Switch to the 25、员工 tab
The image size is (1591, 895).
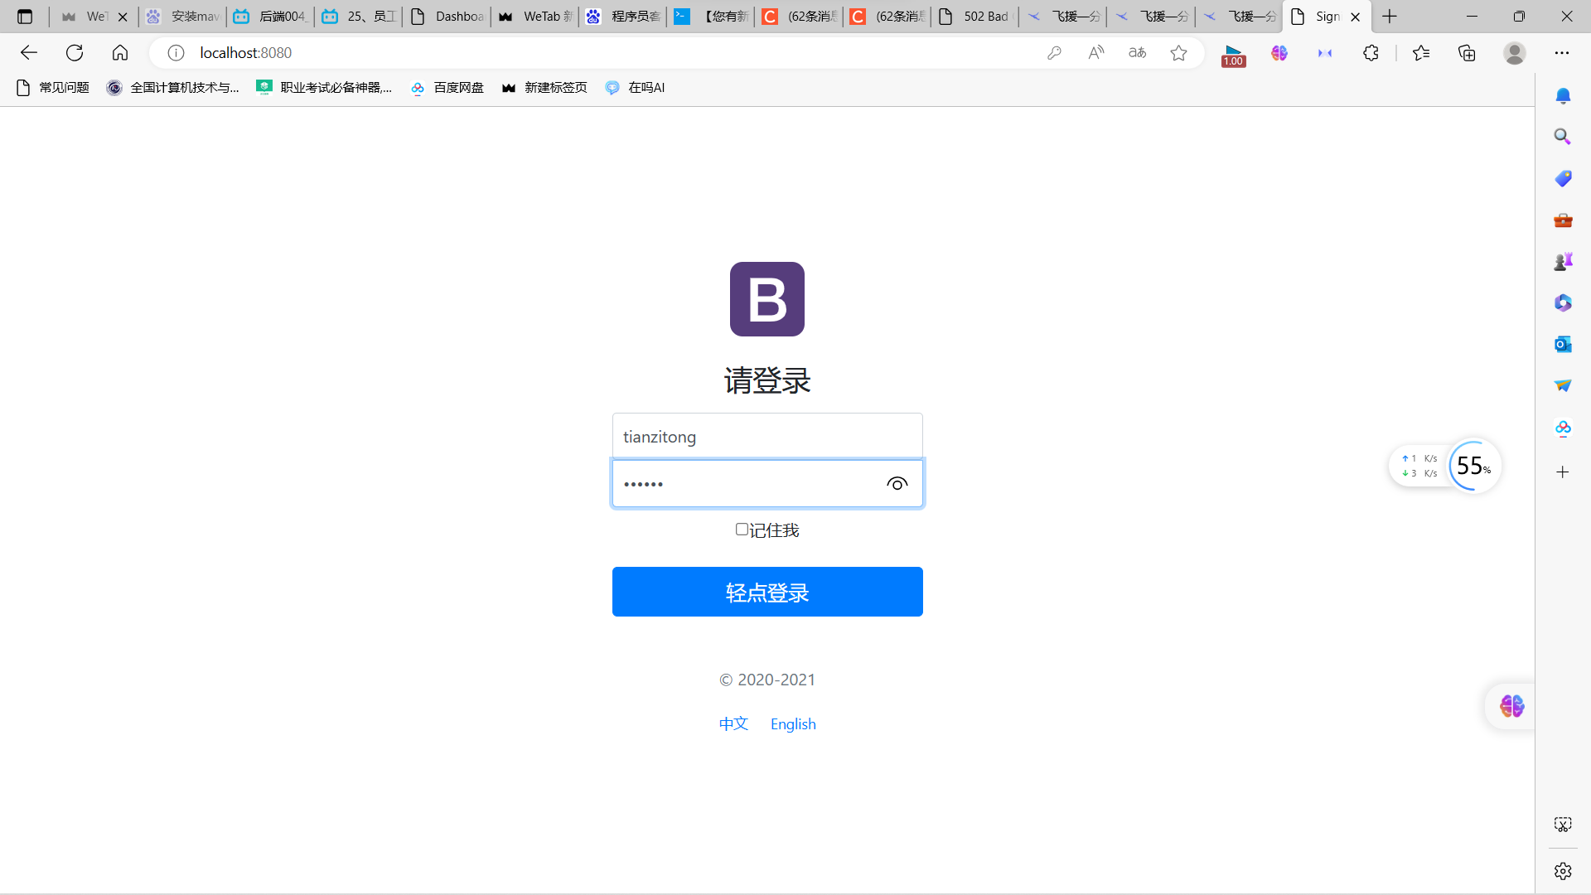(x=359, y=17)
